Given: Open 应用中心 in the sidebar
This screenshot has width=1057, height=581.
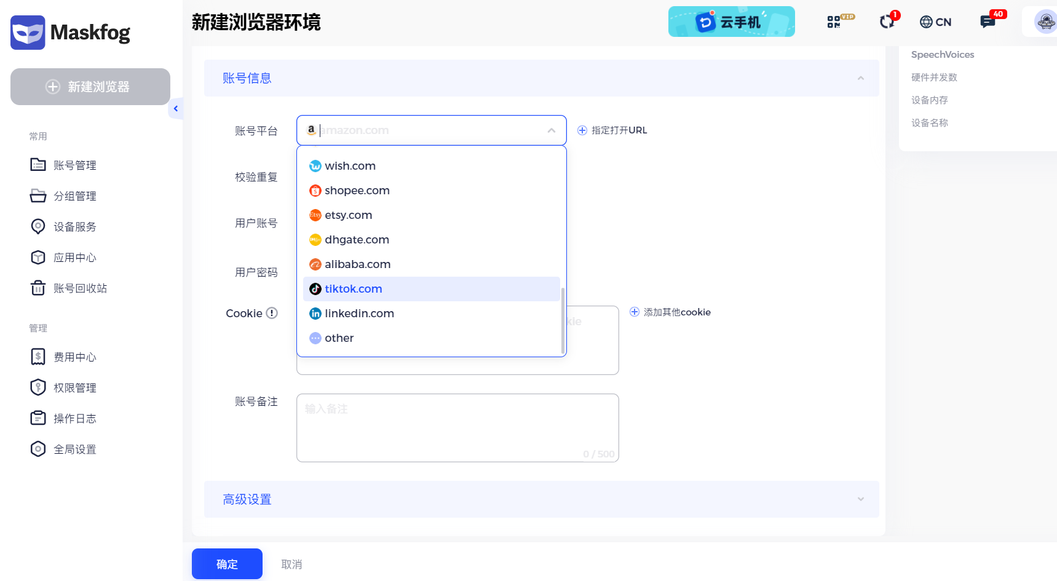Looking at the screenshot, I should pyautogui.click(x=74, y=258).
